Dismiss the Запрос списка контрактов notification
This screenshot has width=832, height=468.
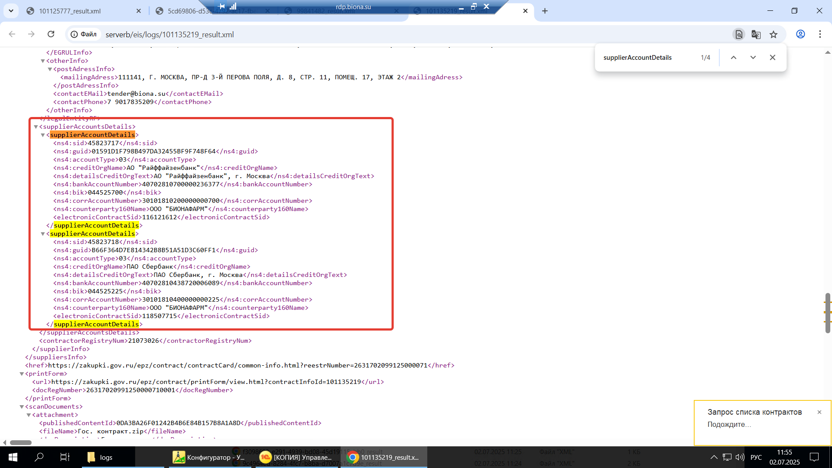tap(819, 412)
